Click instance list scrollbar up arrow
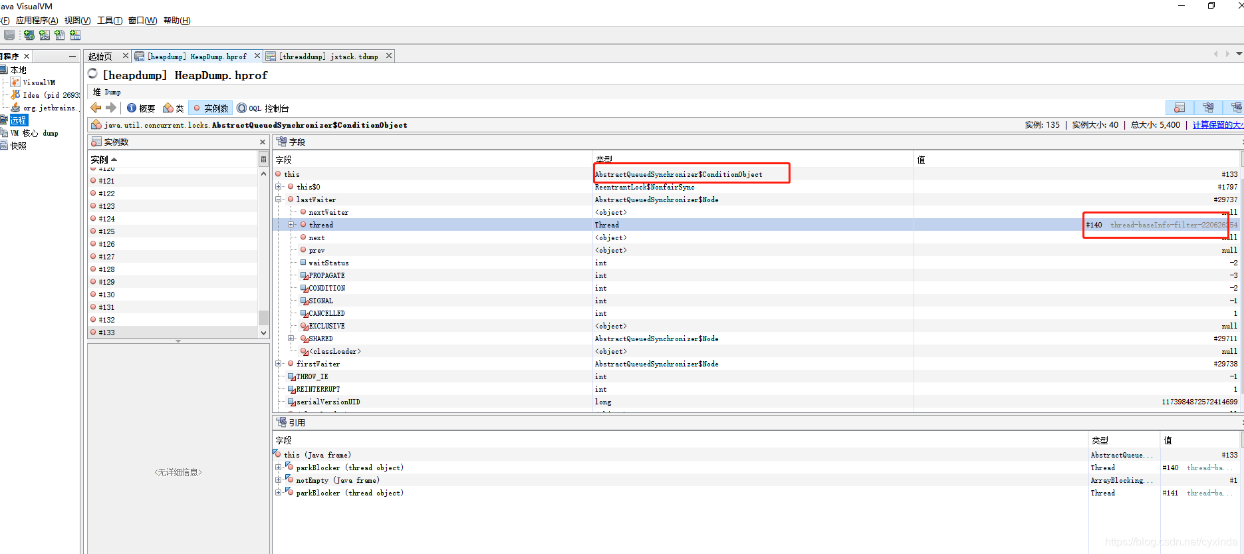The image size is (1244, 554). click(x=263, y=173)
